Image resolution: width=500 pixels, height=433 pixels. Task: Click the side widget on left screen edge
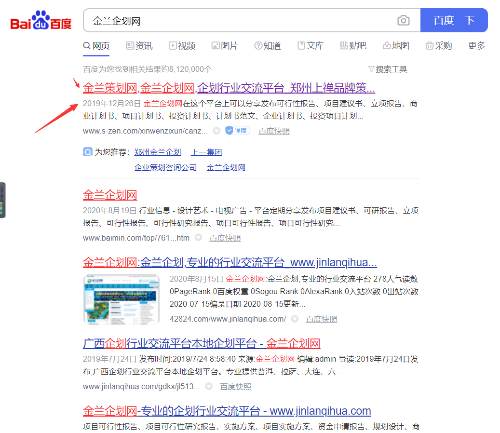point(2,200)
